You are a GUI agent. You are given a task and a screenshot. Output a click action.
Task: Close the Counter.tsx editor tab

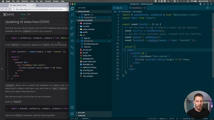[145, 8]
